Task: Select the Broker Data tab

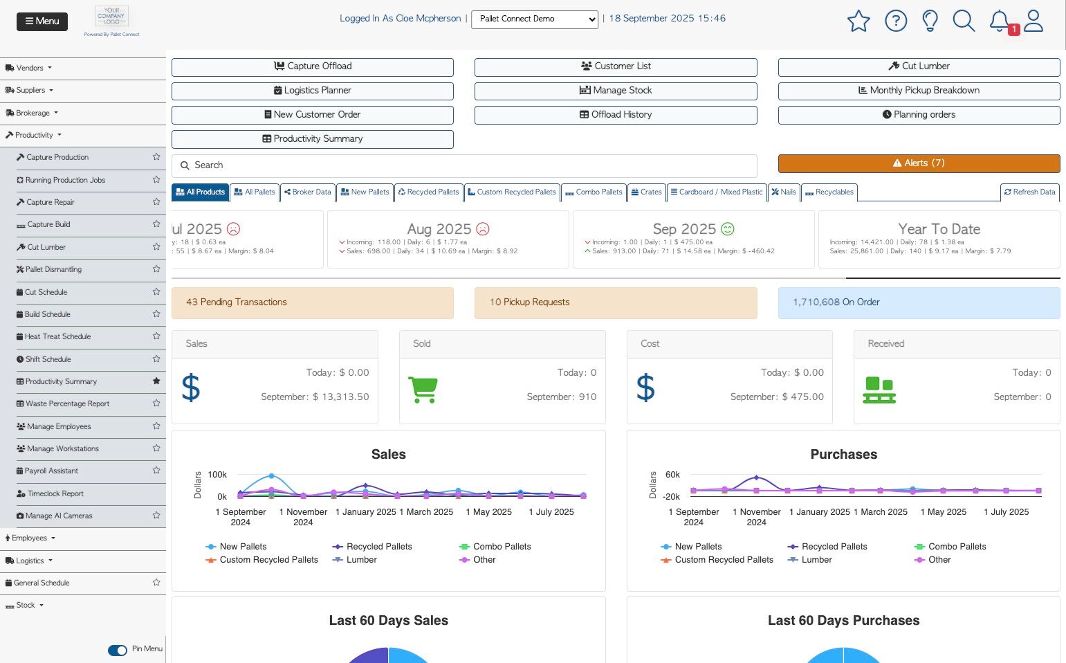Action: pyautogui.click(x=308, y=192)
